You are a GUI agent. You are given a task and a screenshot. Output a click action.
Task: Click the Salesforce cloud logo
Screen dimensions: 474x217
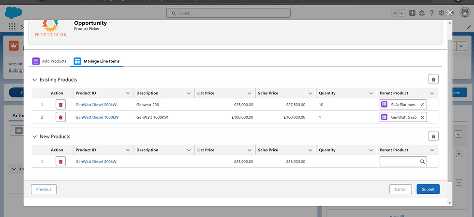point(14,13)
